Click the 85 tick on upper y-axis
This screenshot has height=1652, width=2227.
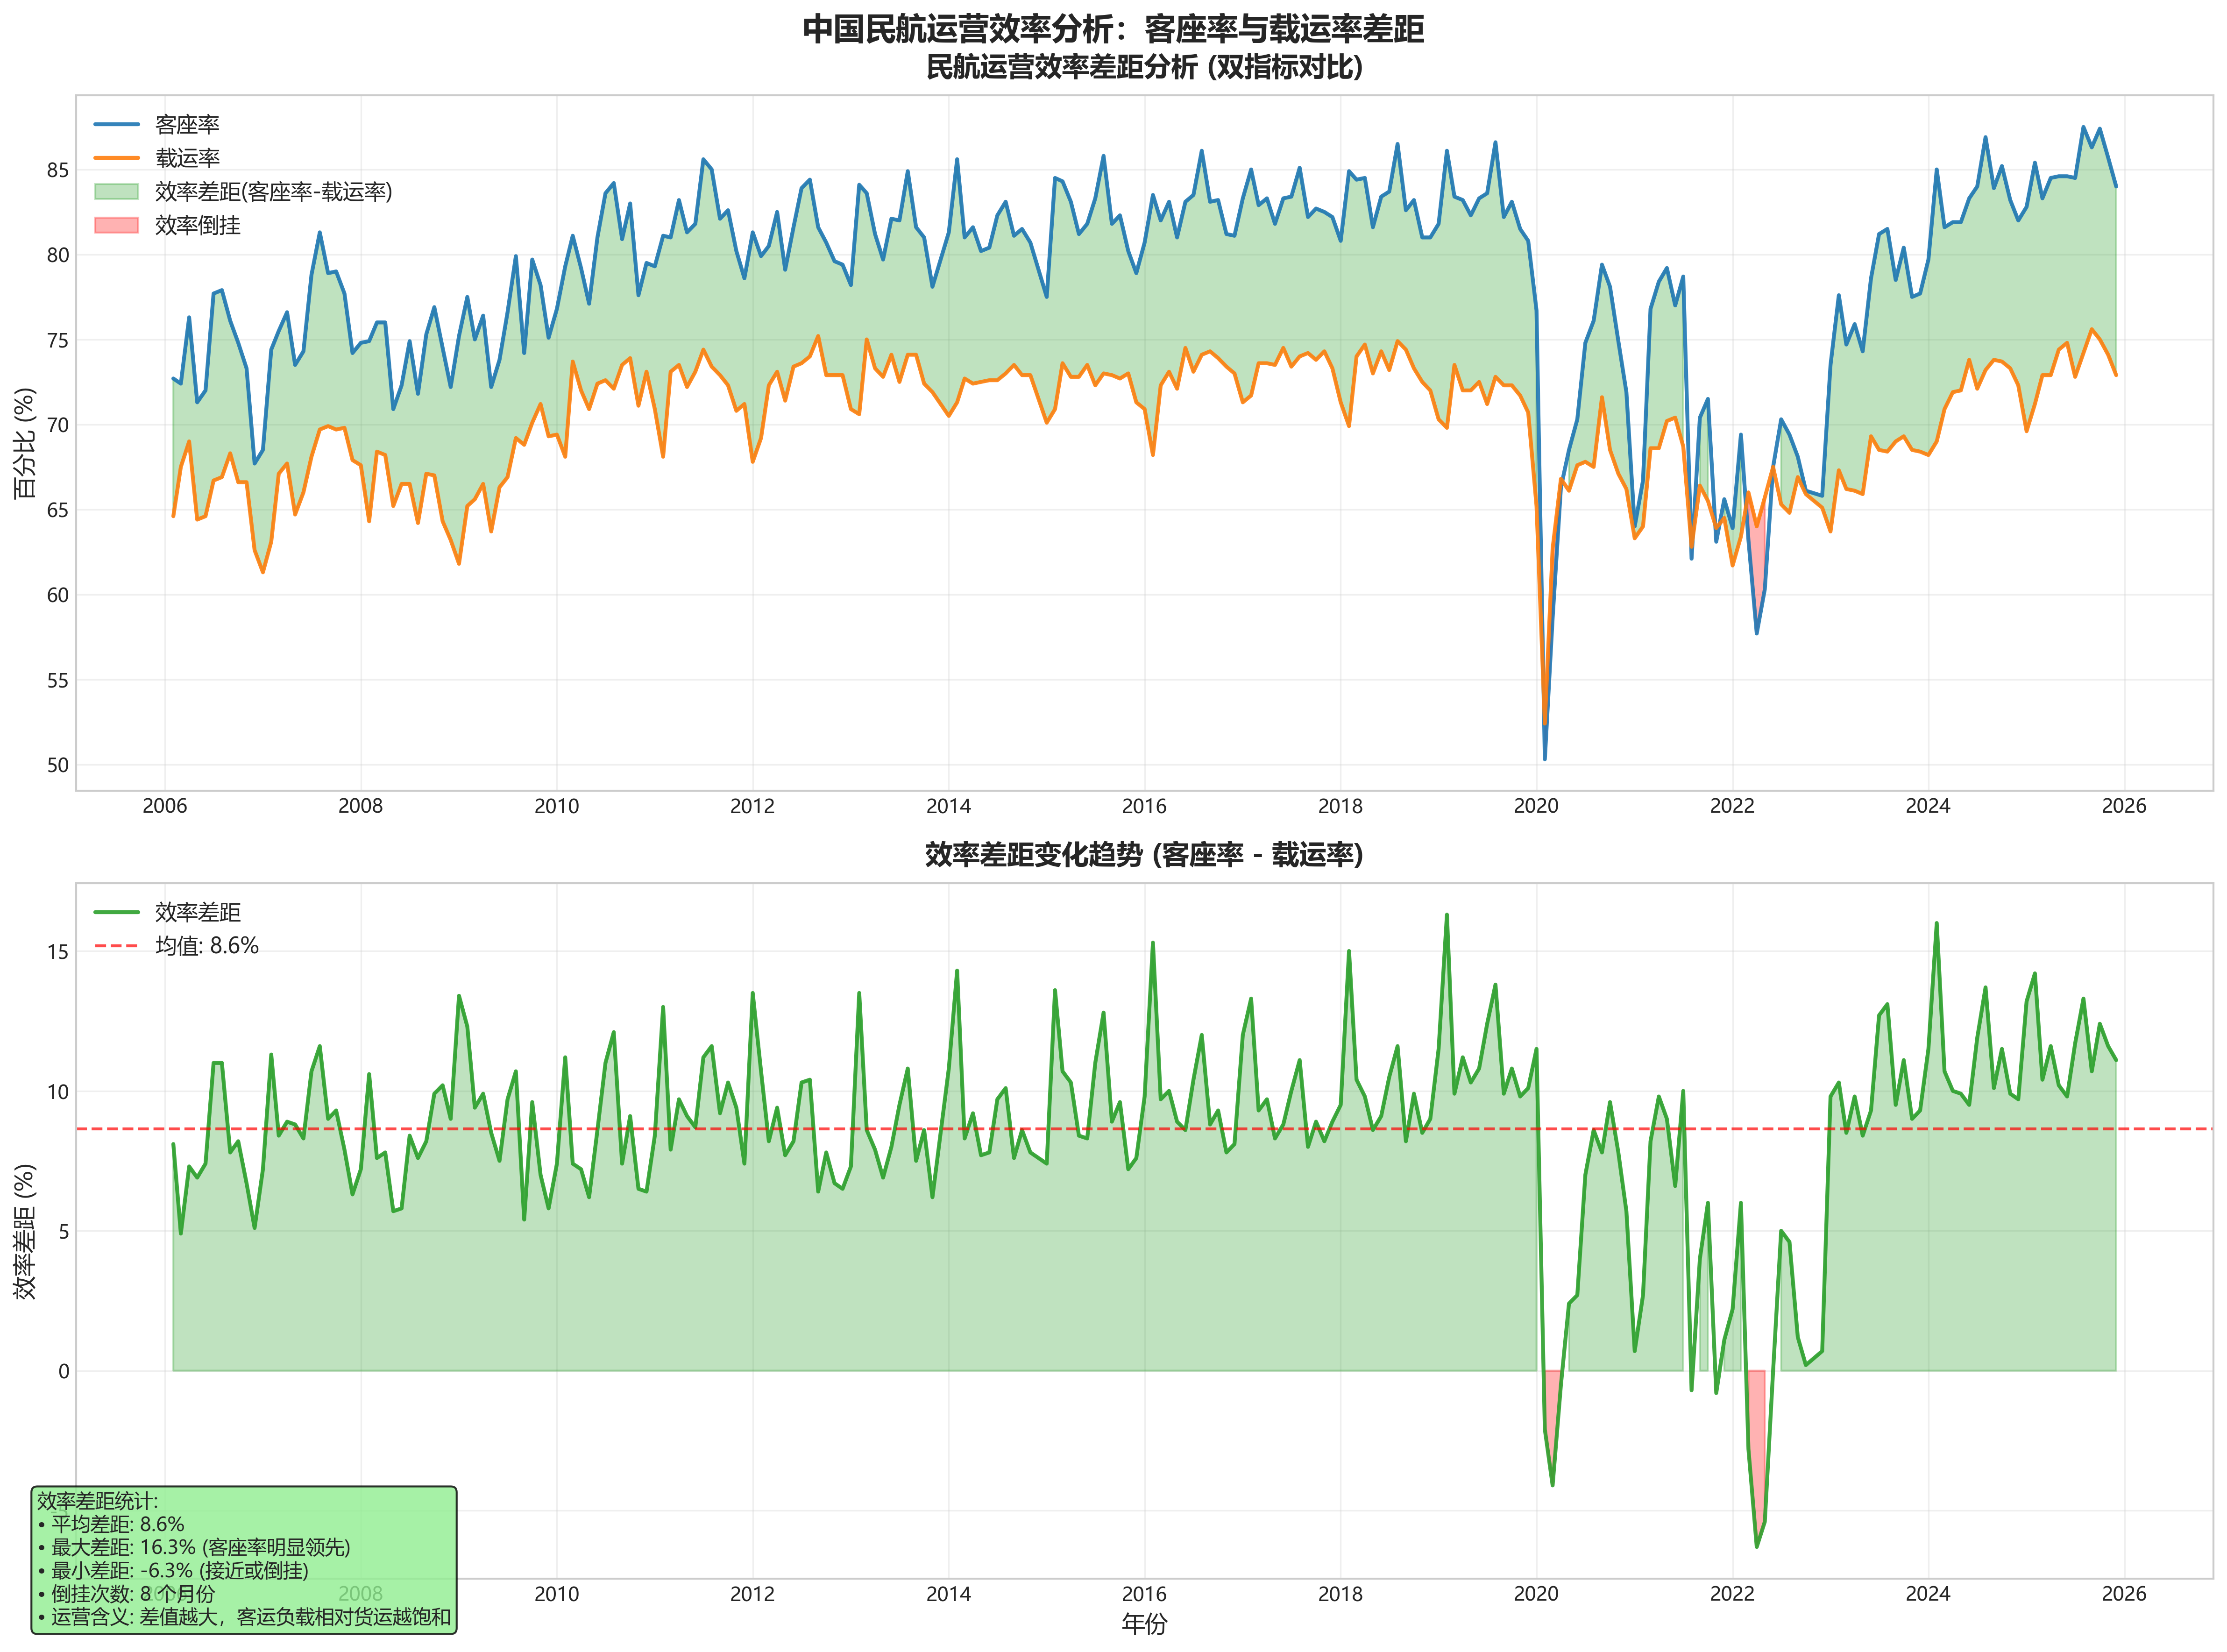click(58, 170)
